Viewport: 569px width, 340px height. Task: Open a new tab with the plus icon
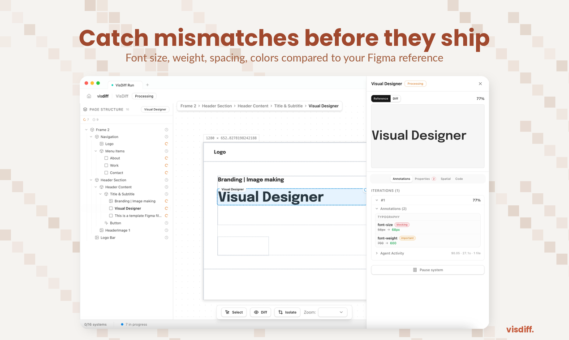(x=147, y=85)
